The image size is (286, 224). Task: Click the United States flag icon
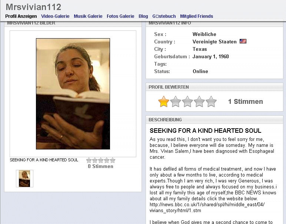pyautogui.click(x=243, y=41)
